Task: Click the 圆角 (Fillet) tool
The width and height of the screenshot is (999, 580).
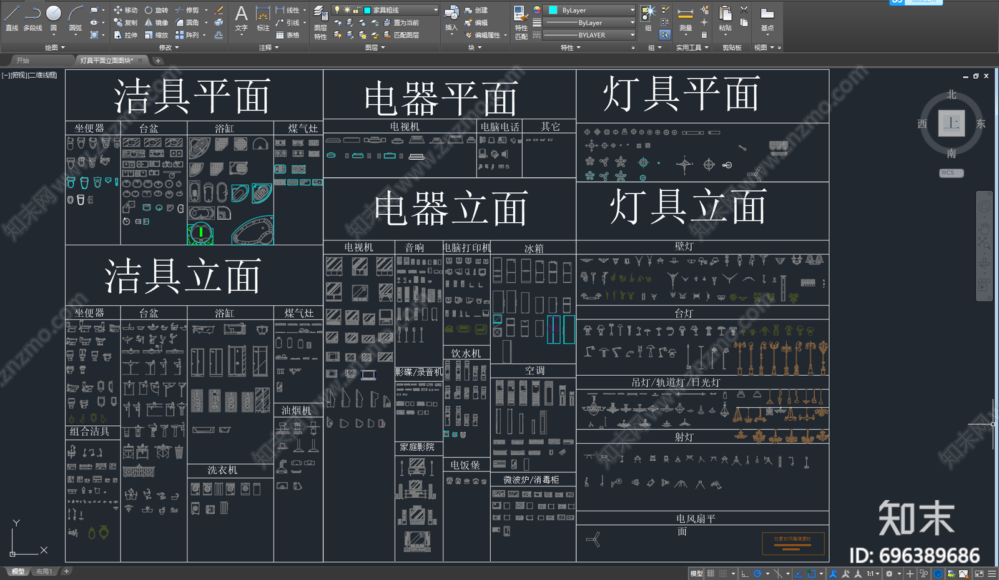Action: [x=187, y=22]
